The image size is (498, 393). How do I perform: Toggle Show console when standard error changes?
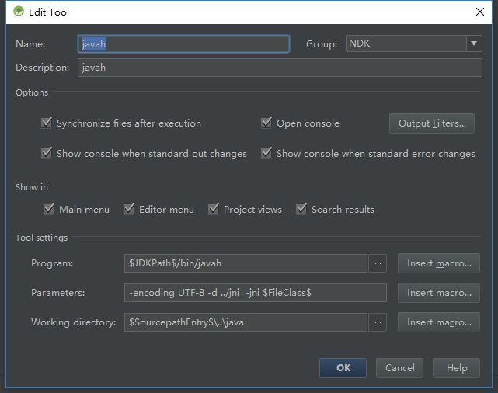click(x=266, y=154)
